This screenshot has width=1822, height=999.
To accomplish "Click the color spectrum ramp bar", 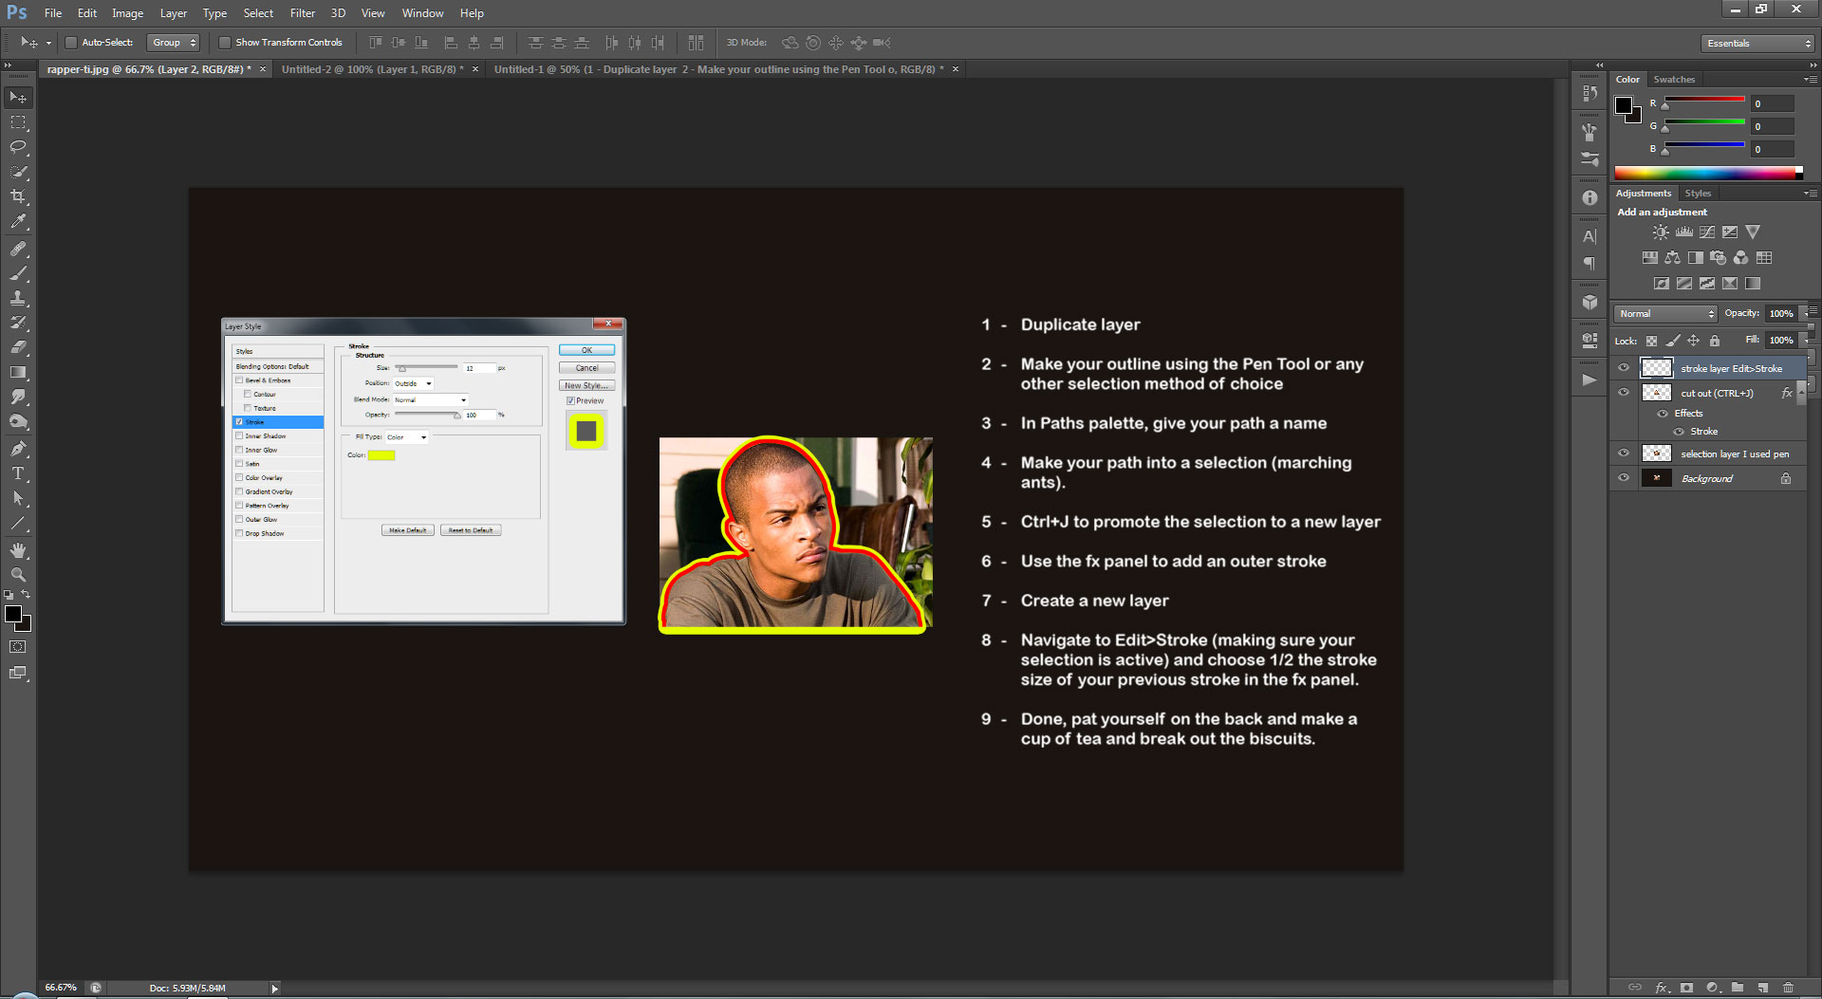I will click(1706, 173).
